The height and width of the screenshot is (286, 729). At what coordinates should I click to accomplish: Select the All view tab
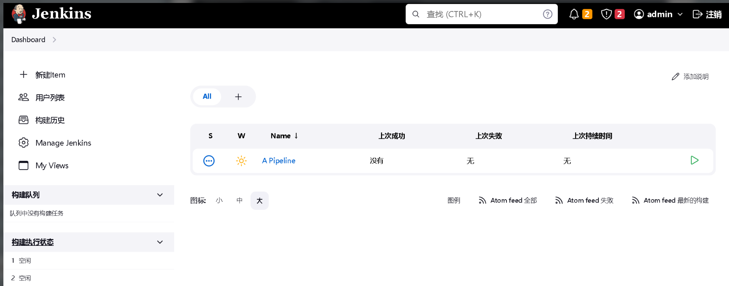207,96
